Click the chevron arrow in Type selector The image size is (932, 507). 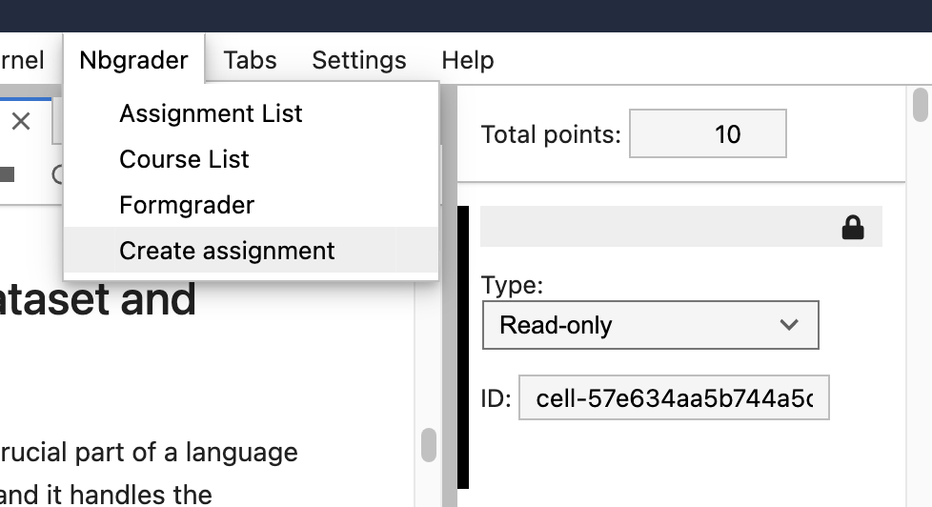click(789, 325)
